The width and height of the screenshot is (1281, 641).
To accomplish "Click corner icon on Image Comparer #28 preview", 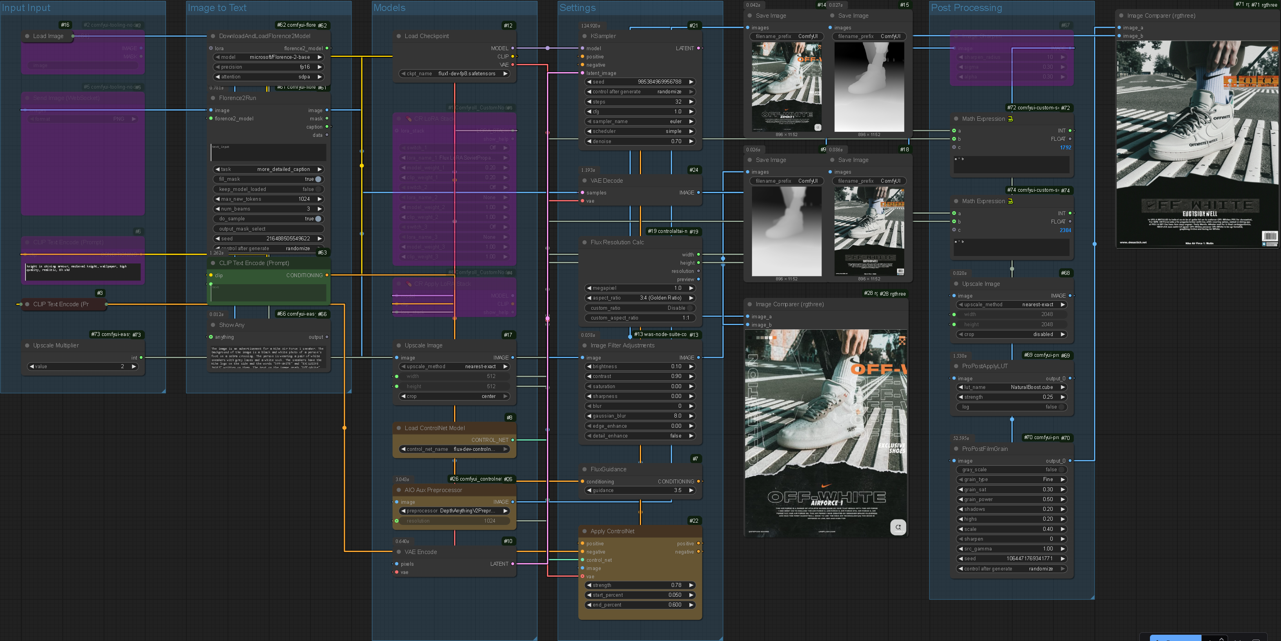I will 898,527.
